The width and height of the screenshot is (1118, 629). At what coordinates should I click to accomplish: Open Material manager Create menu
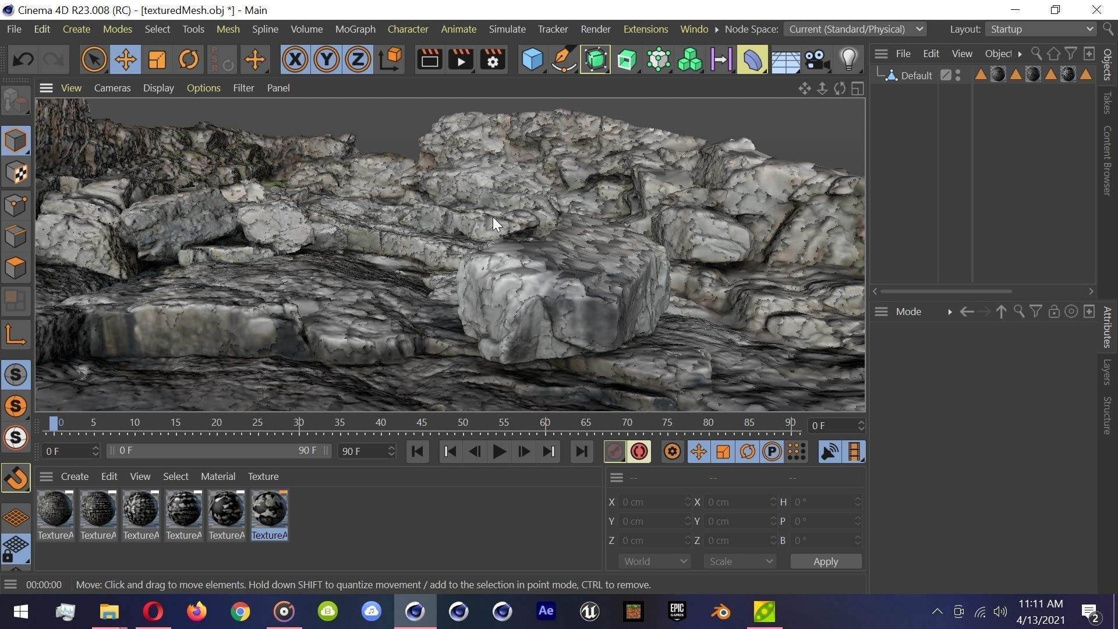(x=75, y=477)
